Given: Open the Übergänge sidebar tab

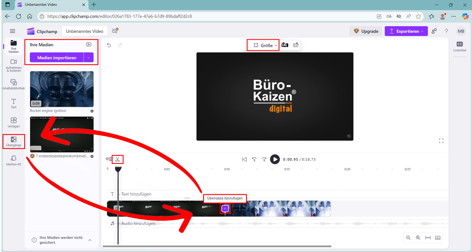Looking at the screenshot, I should pos(14,141).
